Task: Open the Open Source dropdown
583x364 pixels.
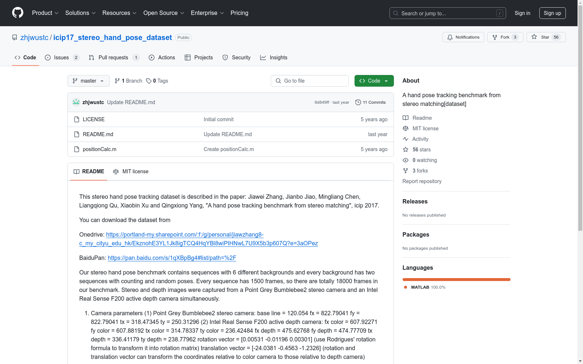Action: point(164,13)
